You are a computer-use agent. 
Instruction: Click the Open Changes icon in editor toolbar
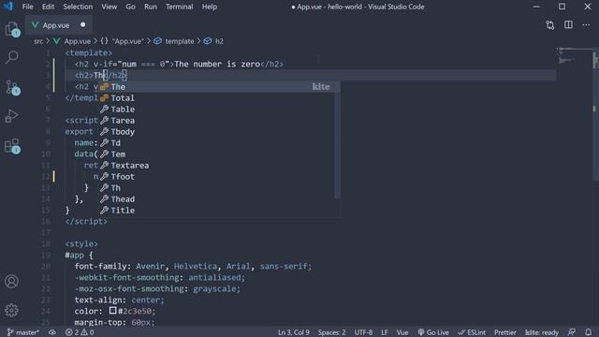click(x=549, y=25)
